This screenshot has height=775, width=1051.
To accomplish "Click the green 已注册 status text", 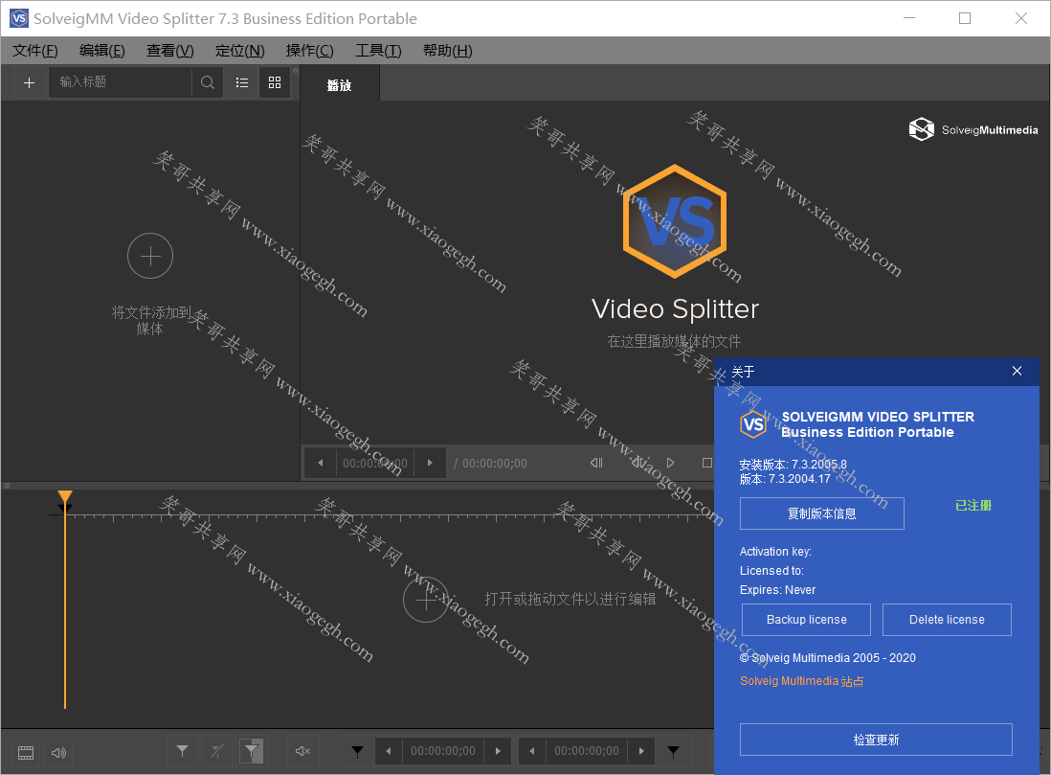I will point(973,505).
